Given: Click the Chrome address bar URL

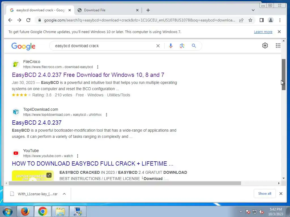Looking at the screenshot, I should (140, 20).
